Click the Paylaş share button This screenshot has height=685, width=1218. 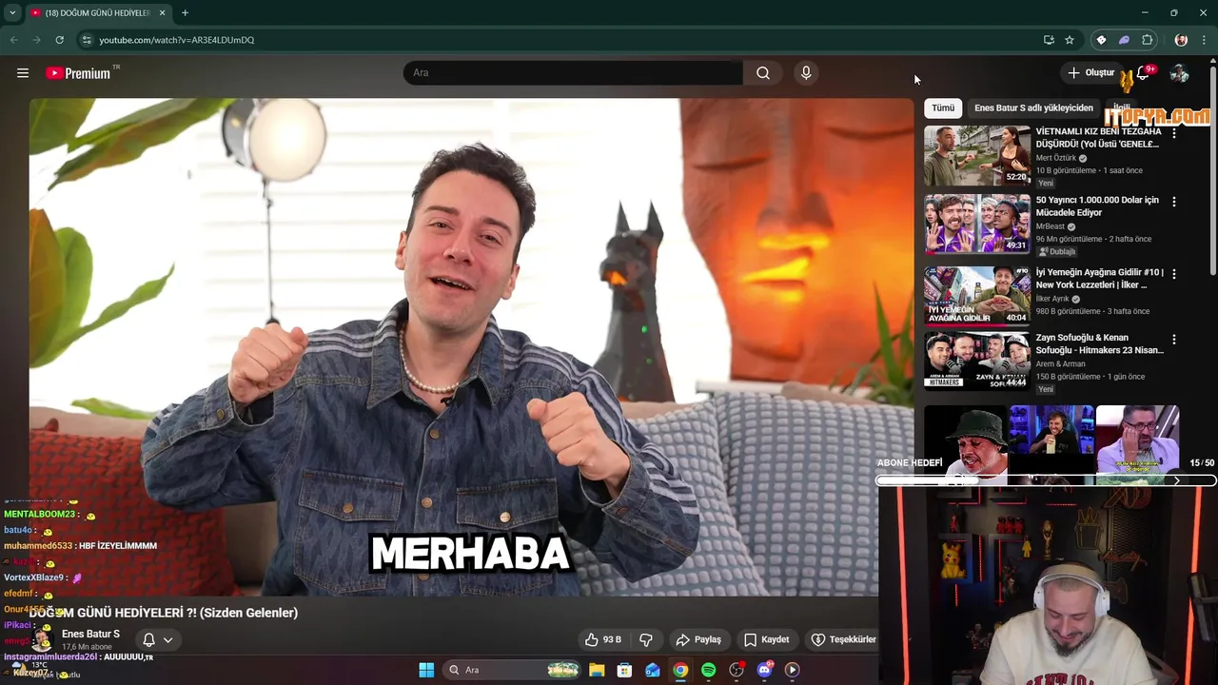point(698,639)
